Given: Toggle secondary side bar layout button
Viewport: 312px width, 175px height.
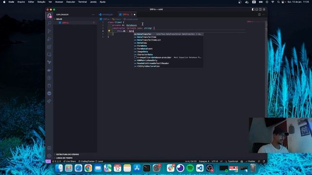Looking at the screenshot, I should pos(260,9).
